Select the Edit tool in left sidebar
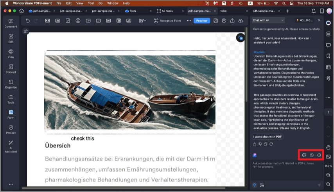Viewport: 334px width, 192px height. click(x=11, y=39)
